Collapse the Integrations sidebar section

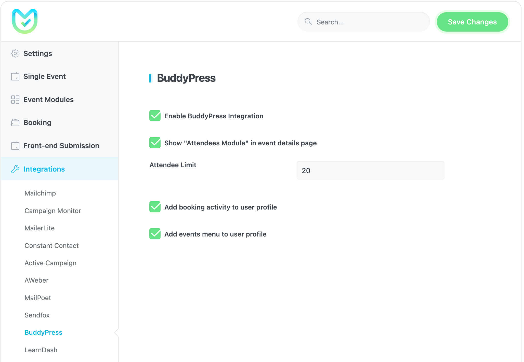point(44,169)
